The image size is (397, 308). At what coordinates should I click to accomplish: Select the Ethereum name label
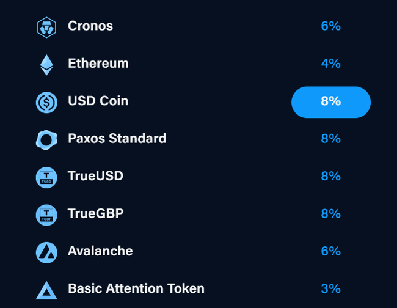click(98, 64)
